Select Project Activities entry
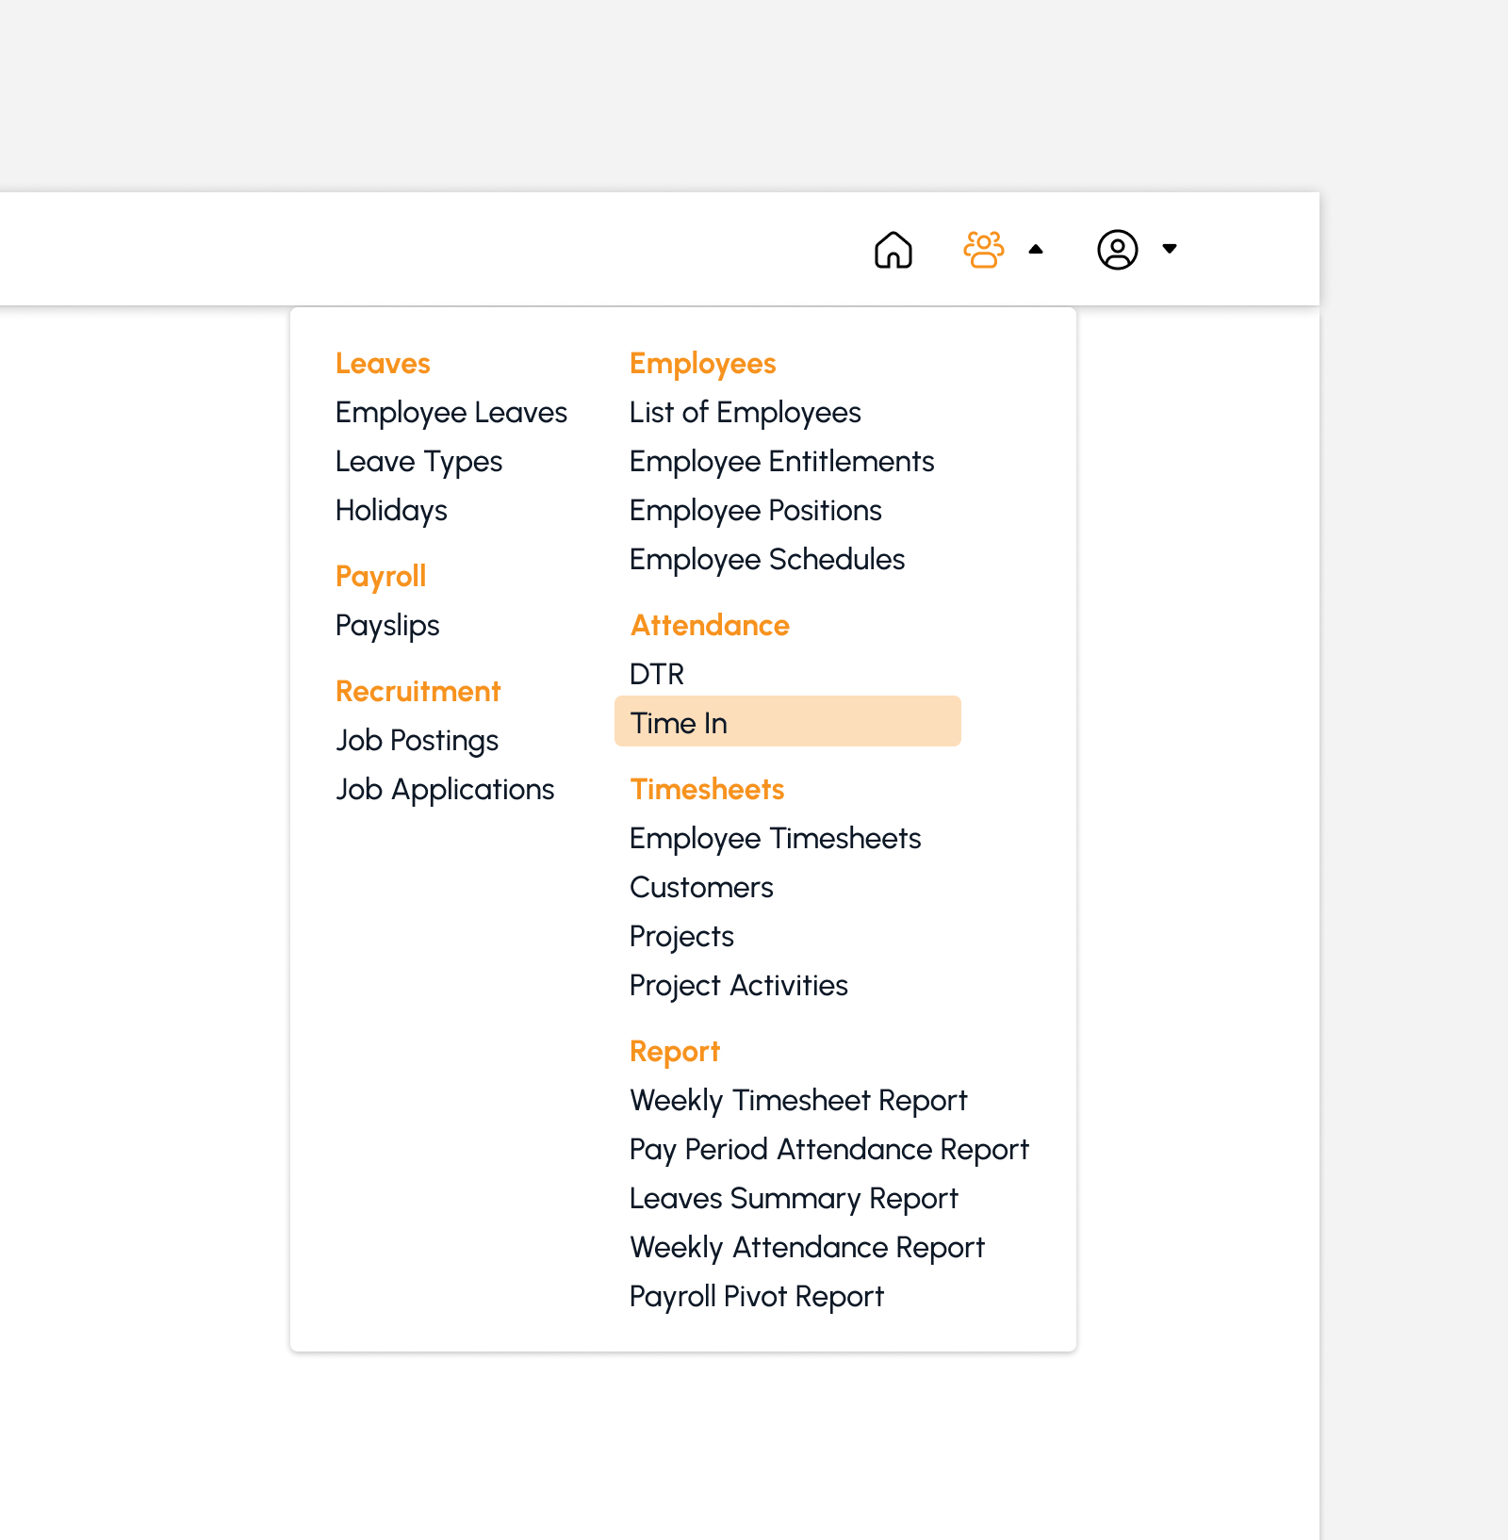1508x1540 pixels. tap(739, 986)
